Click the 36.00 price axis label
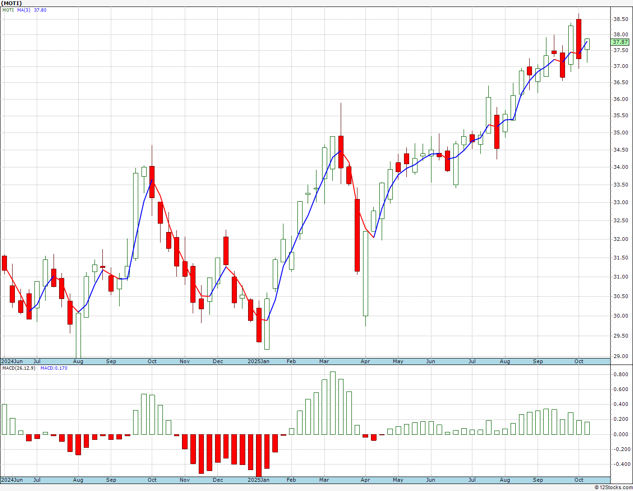The image size is (633, 491). [621, 99]
